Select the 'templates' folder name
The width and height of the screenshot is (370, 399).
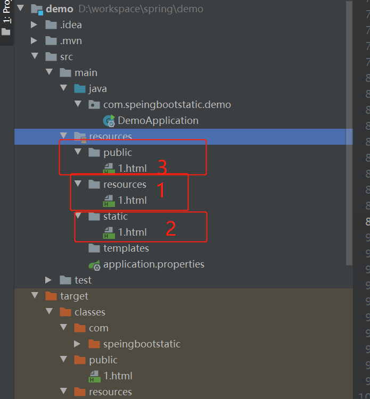(126, 248)
